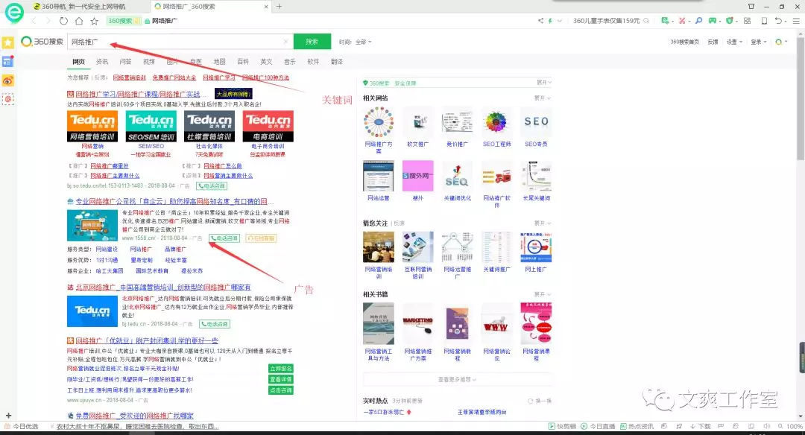
Task: Switch to the 问答 search tab
Action: pyautogui.click(x=125, y=62)
